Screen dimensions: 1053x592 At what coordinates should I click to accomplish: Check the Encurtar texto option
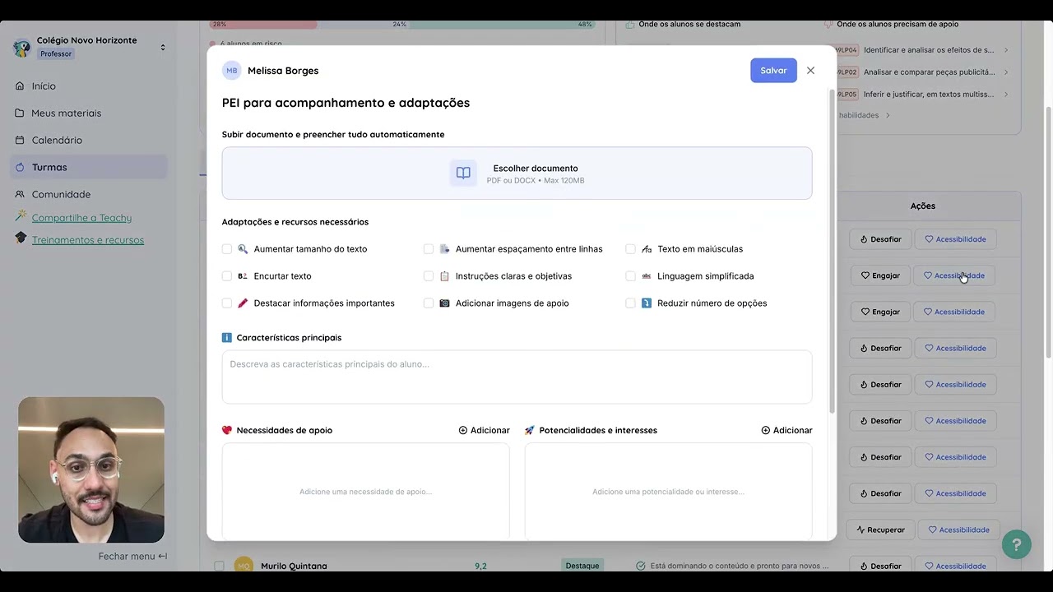[x=227, y=276]
